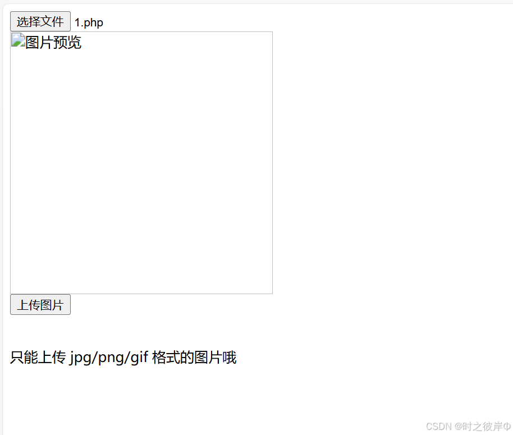Click the php extension in filename
Screen dimensions: 513x435
(94, 23)
